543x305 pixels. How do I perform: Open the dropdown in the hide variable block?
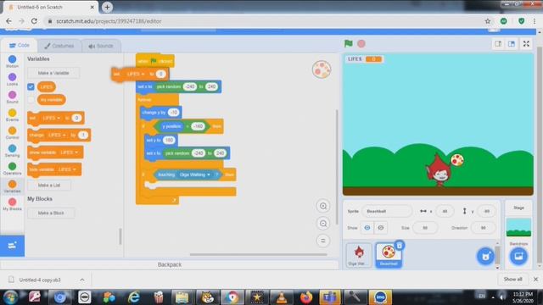pos(67,169)
